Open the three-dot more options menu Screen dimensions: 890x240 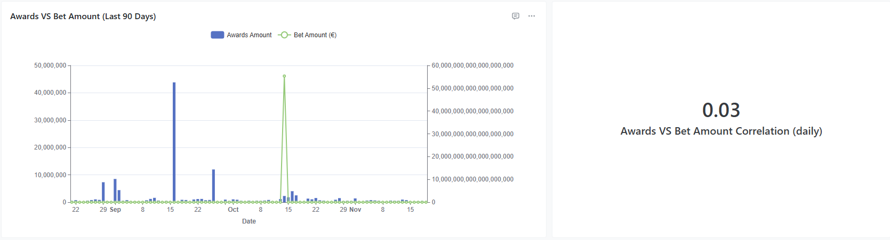pos(532,16)
